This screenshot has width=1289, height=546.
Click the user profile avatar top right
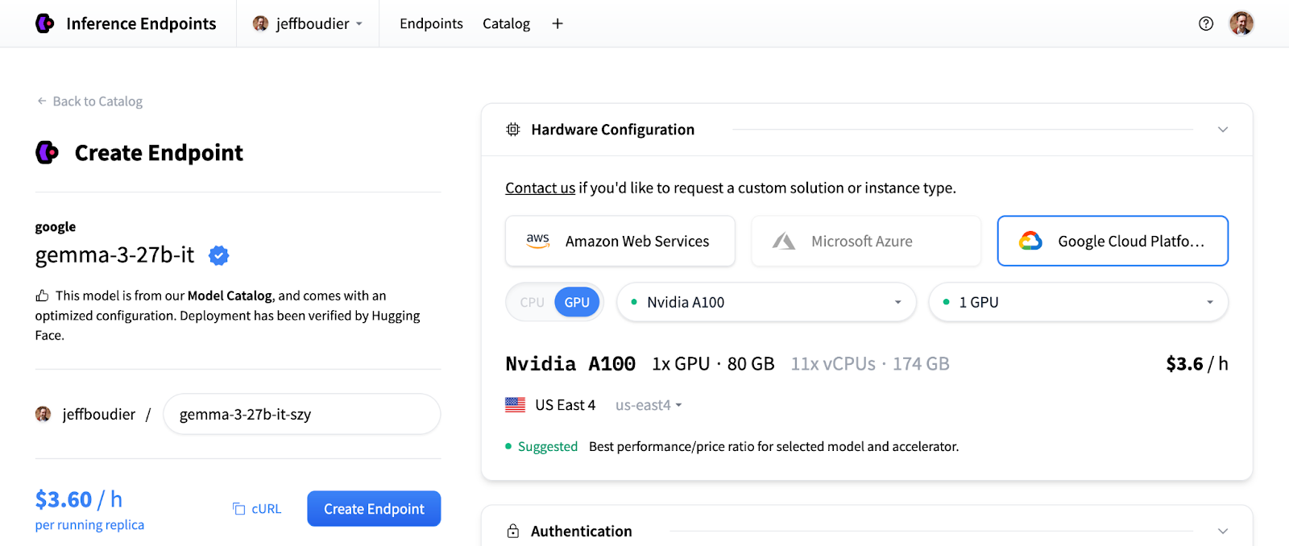click(x=1241, y=23)
